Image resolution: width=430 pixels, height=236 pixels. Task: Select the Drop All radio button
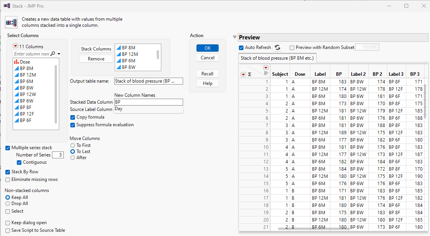pyautogui.click(x=8, y=203)
